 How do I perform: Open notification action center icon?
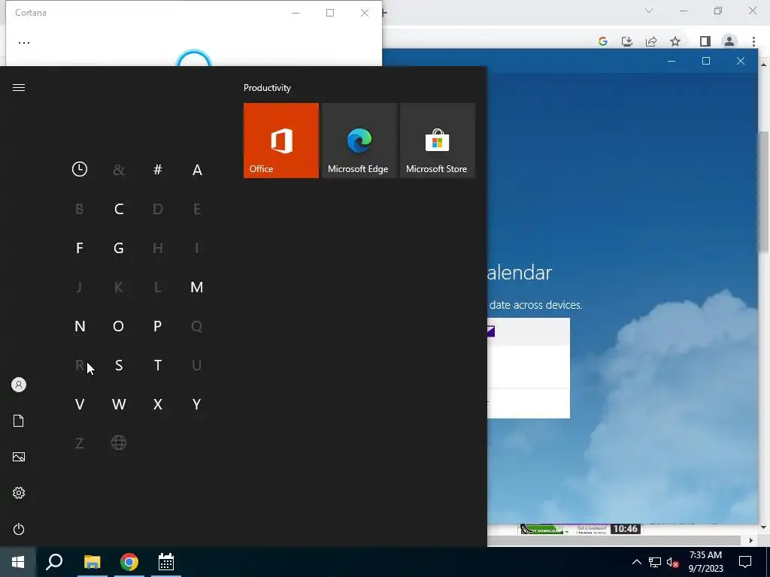(x=745, y=562)
